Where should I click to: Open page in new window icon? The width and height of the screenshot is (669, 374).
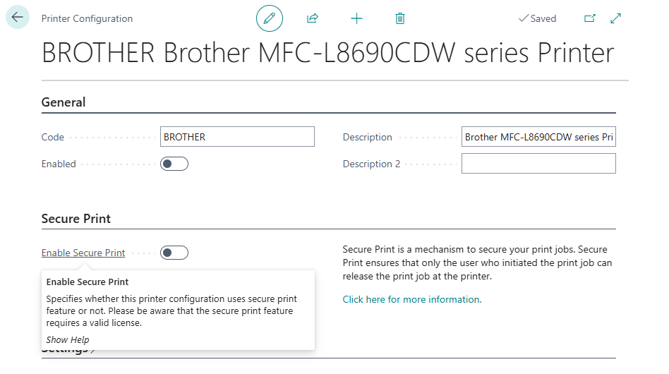590,18
